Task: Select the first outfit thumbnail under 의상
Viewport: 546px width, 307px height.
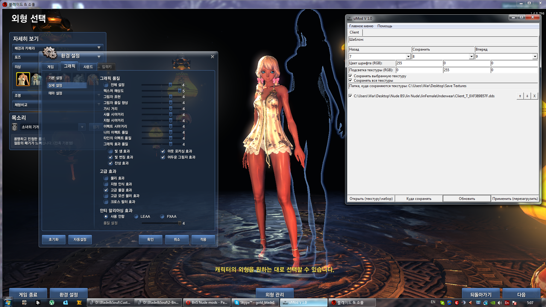Action: [x=23, y=79]
